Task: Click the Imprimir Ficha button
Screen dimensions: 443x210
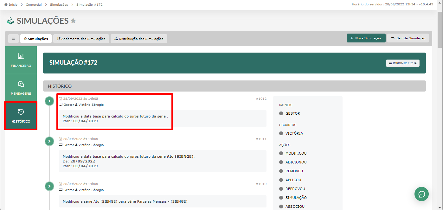Action: point(403,63)
